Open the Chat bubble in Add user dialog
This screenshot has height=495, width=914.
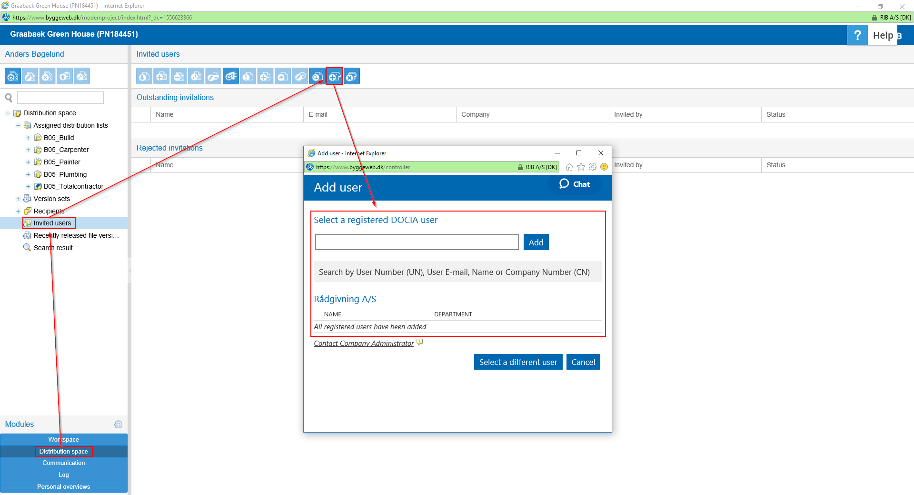point(575,184)
